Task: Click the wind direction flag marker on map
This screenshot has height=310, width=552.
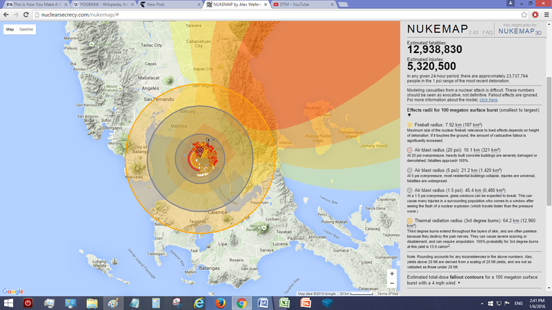Action: click(210, 142)
